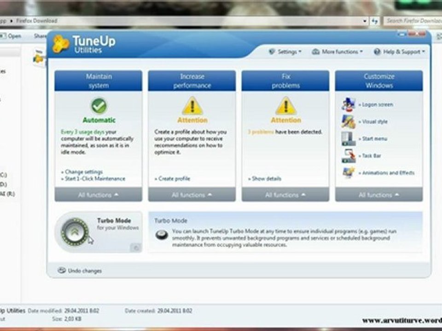
Task: Click the Task Bar icon
Action: pos(349,156)
